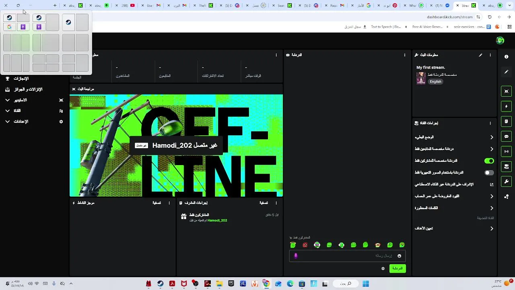Click the green chat send button

398,269
